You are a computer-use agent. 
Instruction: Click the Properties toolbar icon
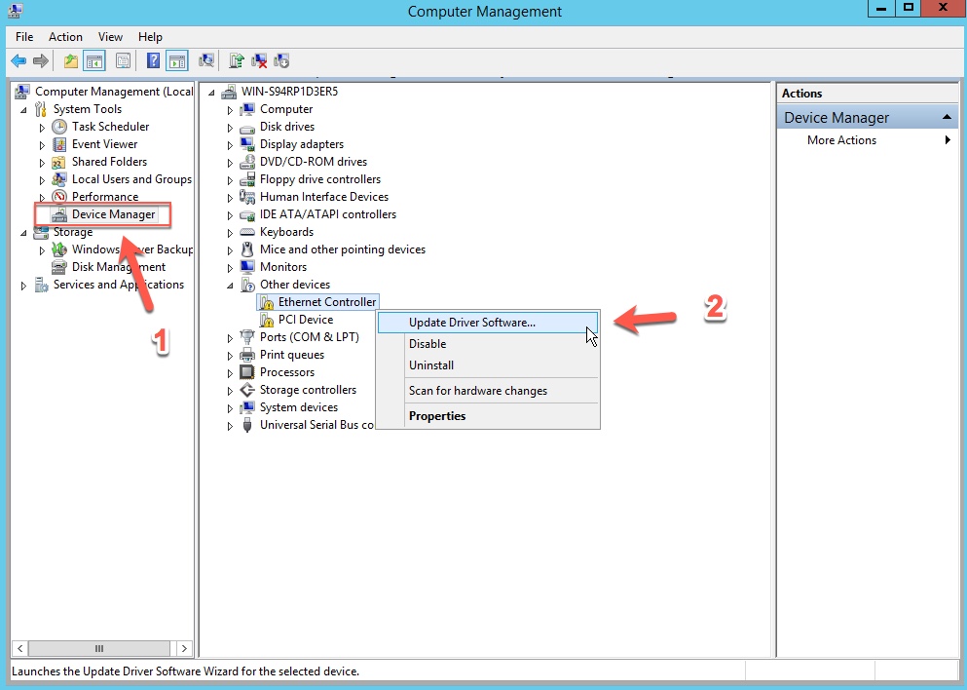tap(124, 60)
